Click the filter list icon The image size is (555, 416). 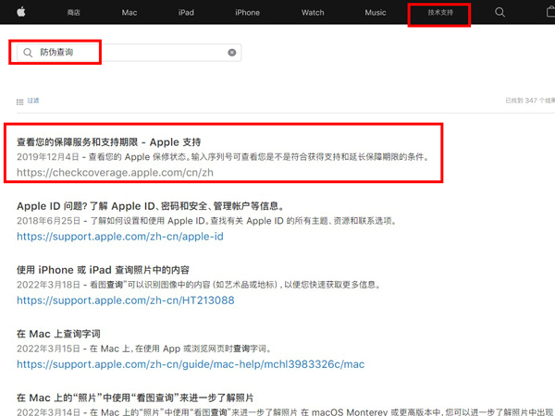point(19,102)
